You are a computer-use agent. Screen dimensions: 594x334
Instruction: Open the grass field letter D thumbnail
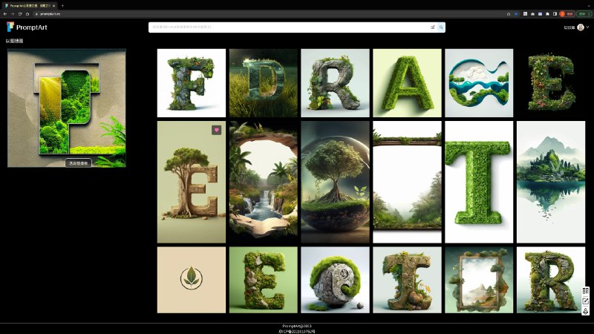(x=264, y=83)
